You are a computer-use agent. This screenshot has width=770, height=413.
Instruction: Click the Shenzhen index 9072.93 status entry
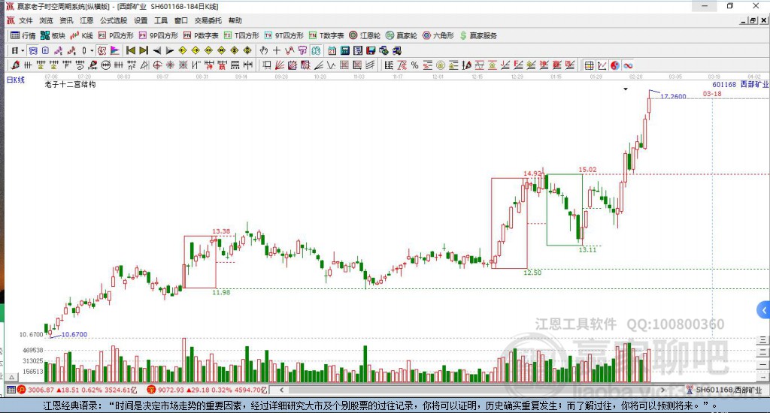coord(206,390)
